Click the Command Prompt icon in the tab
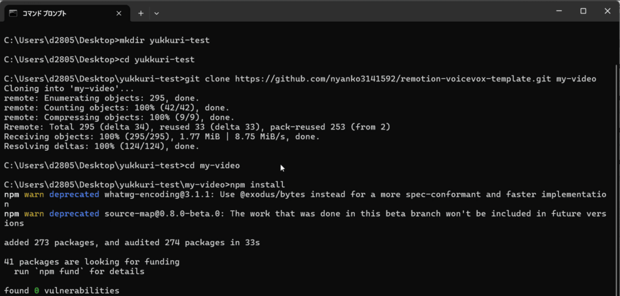The height and width of the screenshot is (296, 620). tap(13, 13)
